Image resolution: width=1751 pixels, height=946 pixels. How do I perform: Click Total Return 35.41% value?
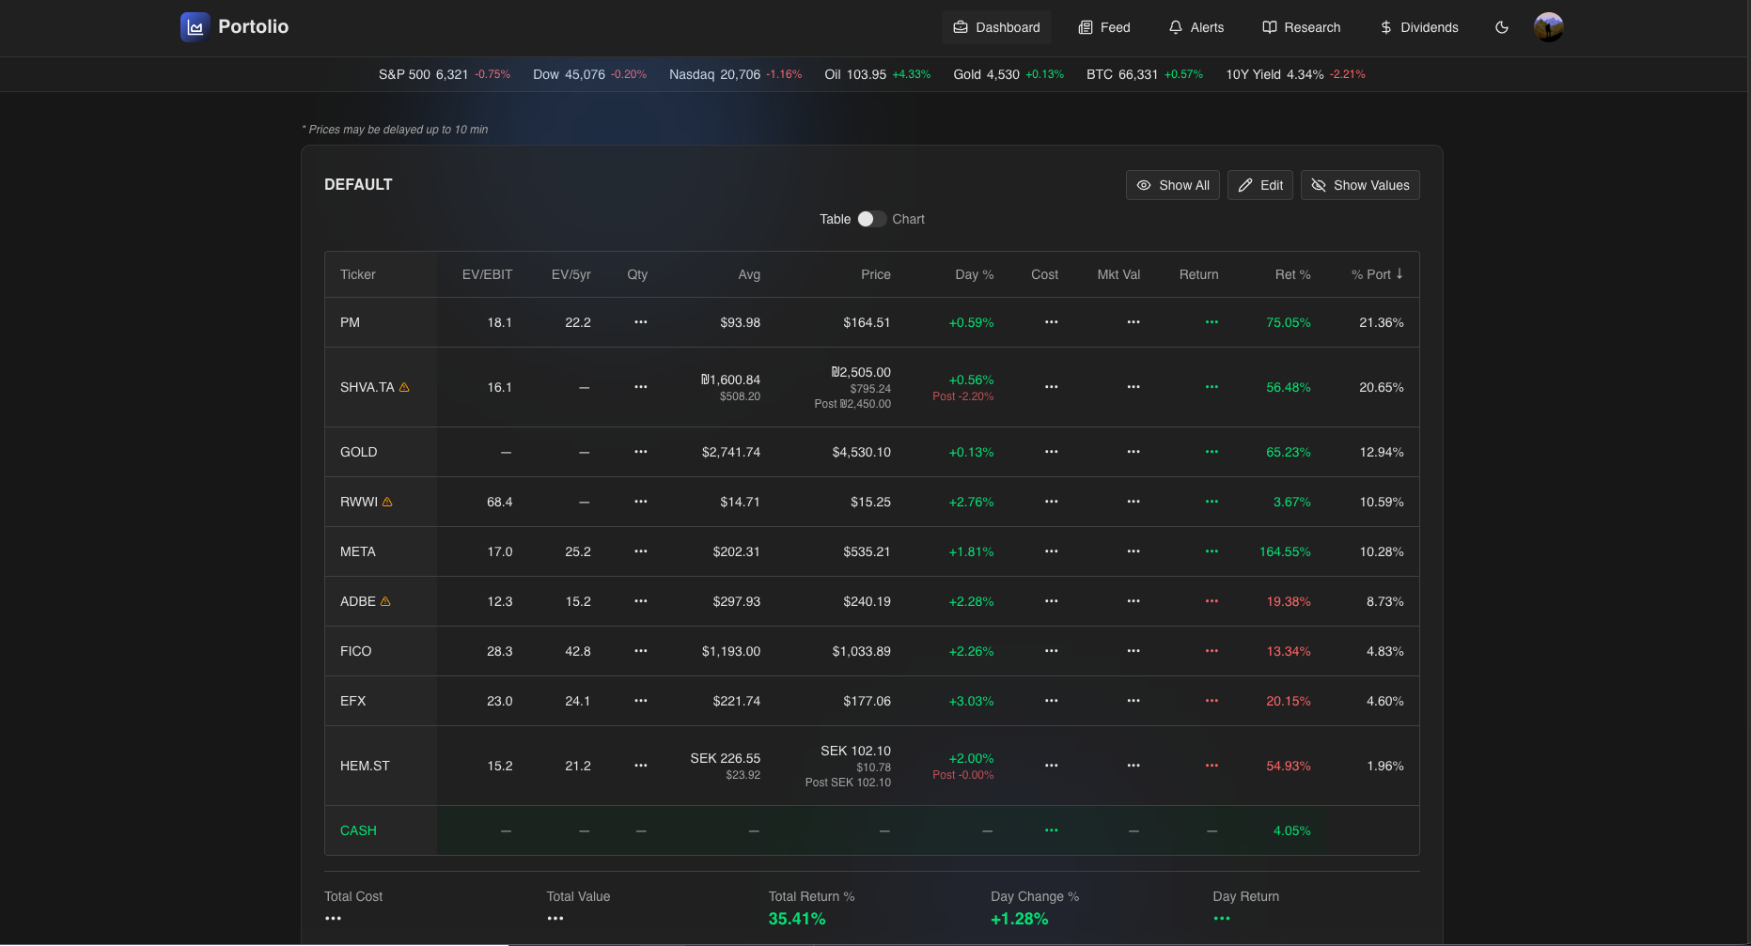[797, 919]
